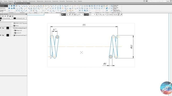Open the scale dropdown showing 1.0
Screen dimensions: 172x96
[106, 14]
